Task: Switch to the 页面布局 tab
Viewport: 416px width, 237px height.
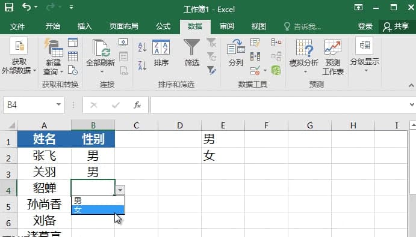Action: [124, 26]
